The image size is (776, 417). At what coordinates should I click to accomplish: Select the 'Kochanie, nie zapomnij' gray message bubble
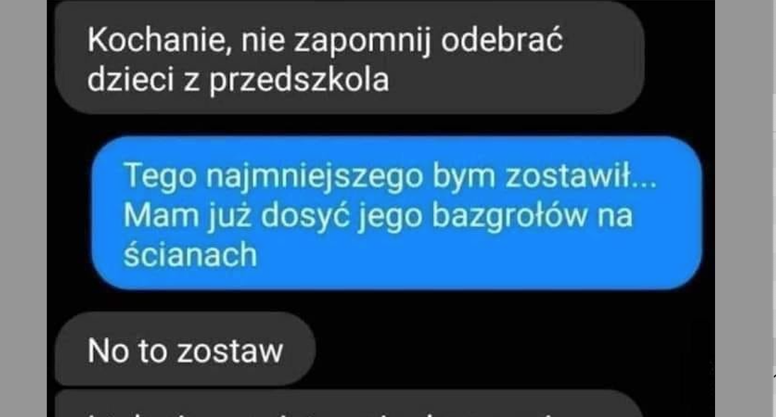coord(349,58)
